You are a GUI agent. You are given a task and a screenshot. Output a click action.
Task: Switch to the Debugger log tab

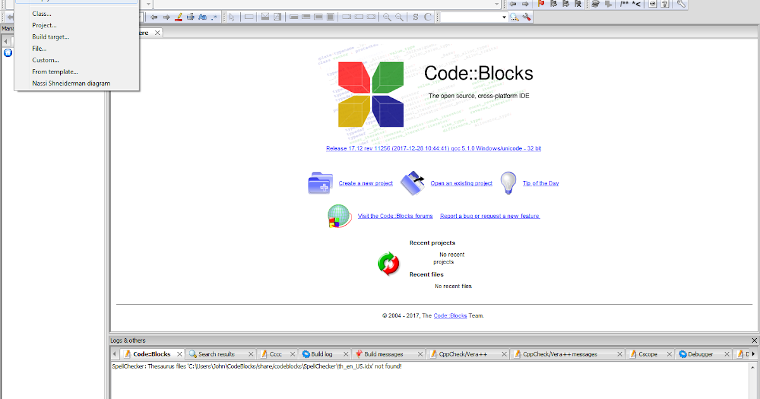[x=700, y=354]
